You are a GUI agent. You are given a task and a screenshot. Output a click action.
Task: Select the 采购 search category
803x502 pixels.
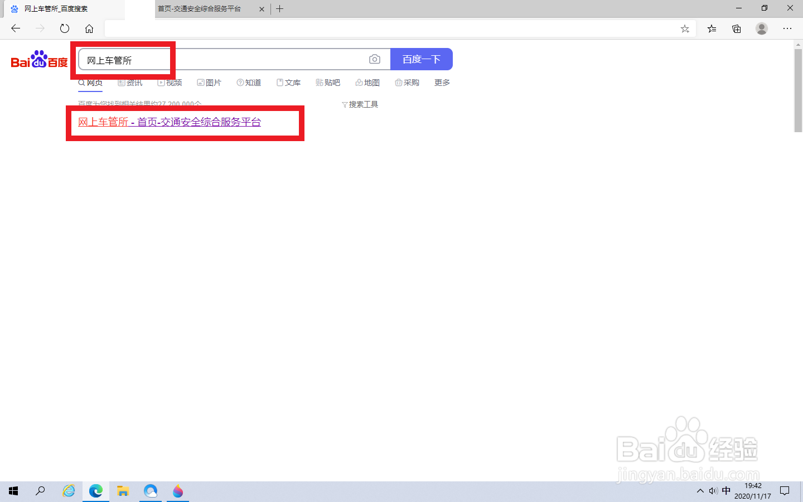[x=407, y=83]
